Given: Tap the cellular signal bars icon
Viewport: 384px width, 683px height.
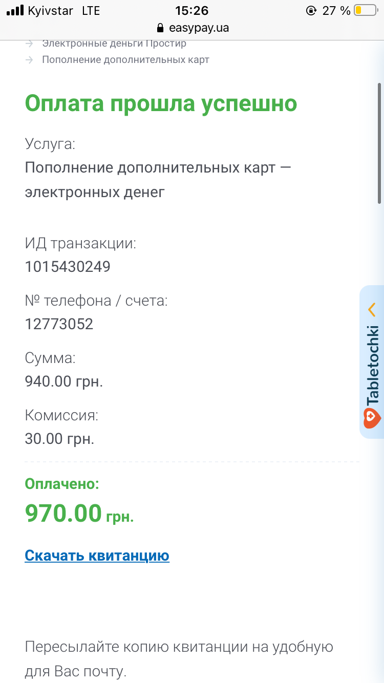Looking at the screenshot, I should pos(15,10).
